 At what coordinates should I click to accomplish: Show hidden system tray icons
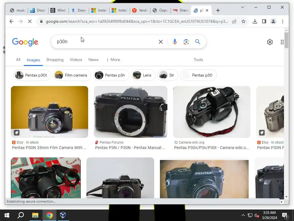coord(243,215)
